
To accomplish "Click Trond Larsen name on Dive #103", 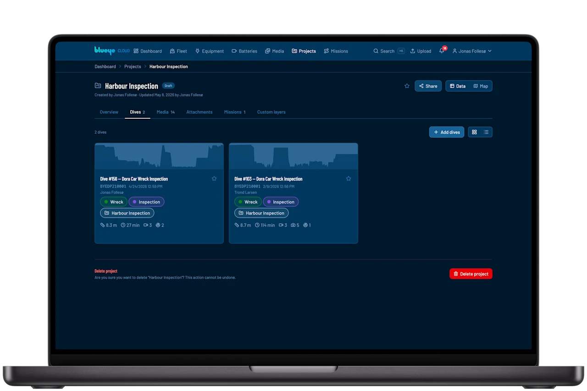I will point(246,193).
